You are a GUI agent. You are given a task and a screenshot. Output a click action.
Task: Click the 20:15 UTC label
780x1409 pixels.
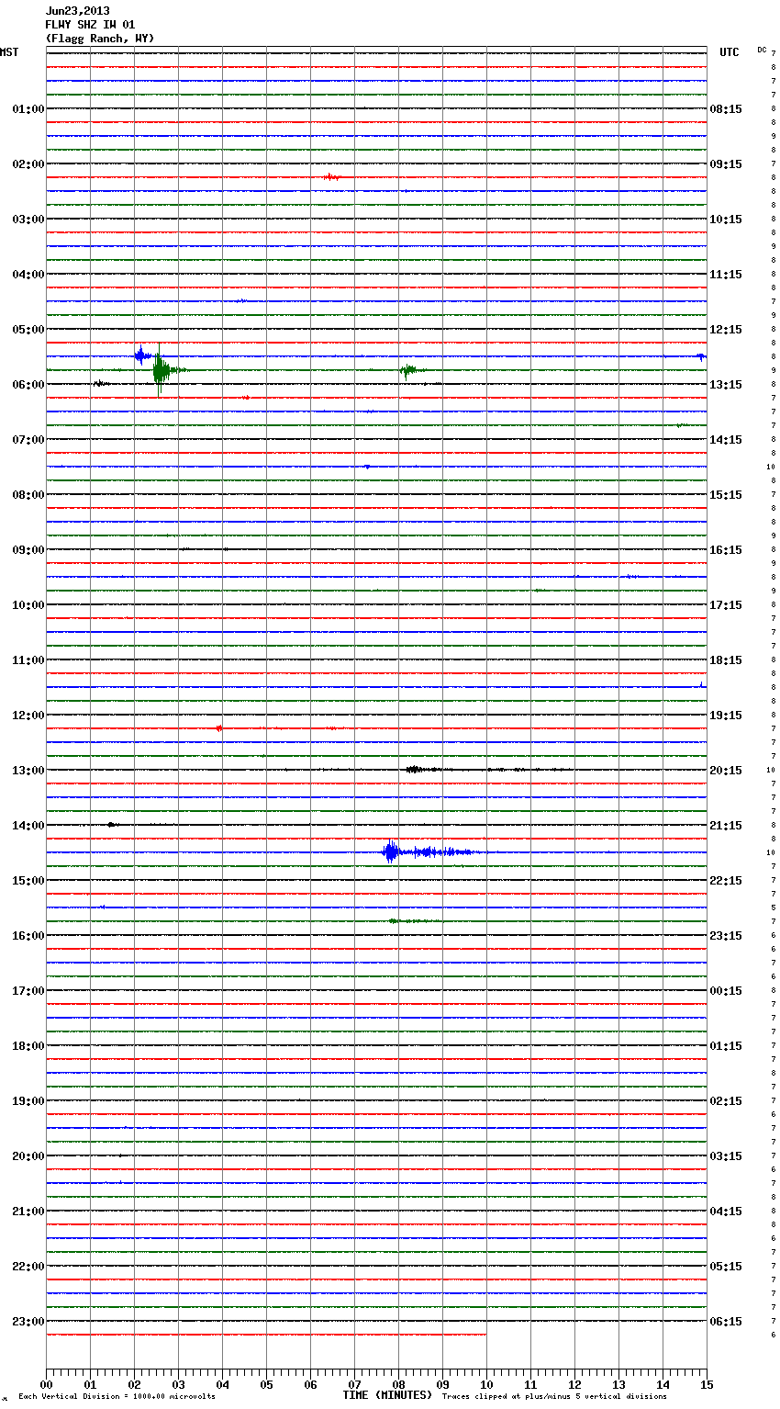point(726,770)
